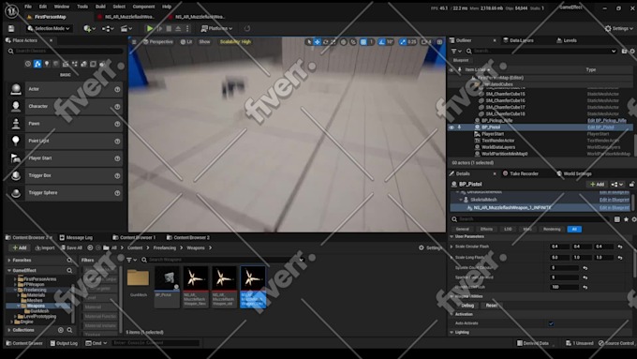Open the play options three-dot menu
This screenshot has width=637, height=359.
tap(187, 28)
